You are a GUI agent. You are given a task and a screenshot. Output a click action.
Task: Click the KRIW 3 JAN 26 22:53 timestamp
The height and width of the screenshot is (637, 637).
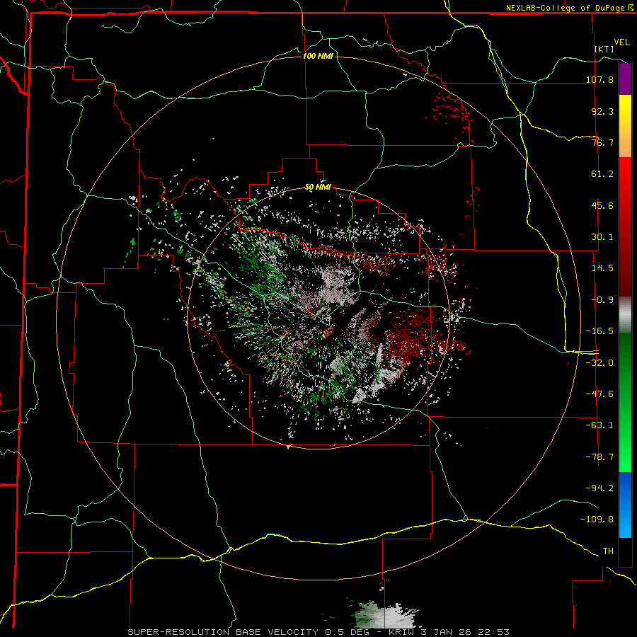tap(449, 632)
